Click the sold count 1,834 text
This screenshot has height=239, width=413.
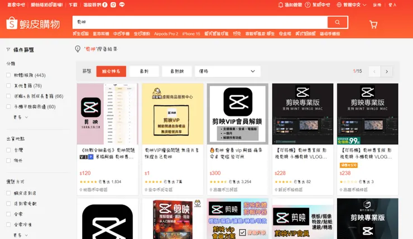[110, 182]
